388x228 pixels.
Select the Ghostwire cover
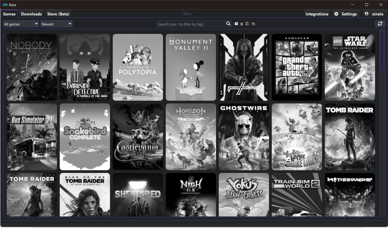pos(244,137)
